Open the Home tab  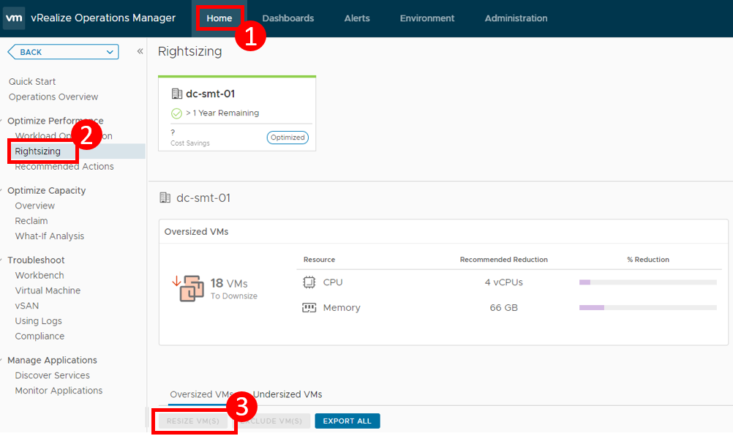219,18
